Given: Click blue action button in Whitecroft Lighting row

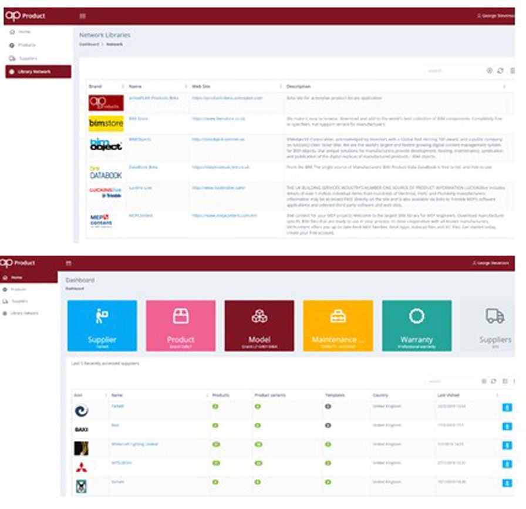Looking at the screenshot, I should pyautogui.click(x=507, y=445).
